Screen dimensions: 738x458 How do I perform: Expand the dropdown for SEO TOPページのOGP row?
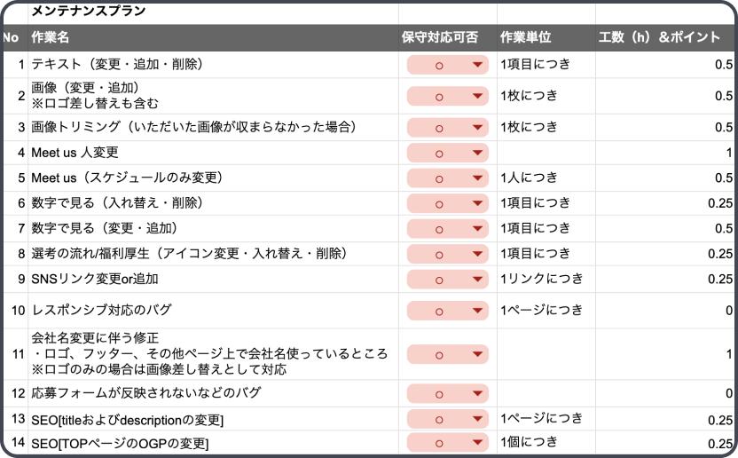pyautogui.click(x=478, y=442)
